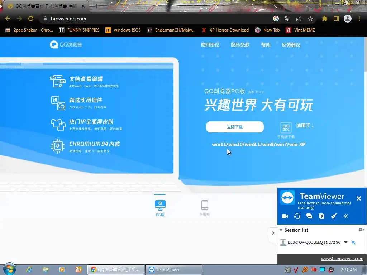Open the VineMEMZ bookmark
Viewport: 367px width, 275px height.
300,30
